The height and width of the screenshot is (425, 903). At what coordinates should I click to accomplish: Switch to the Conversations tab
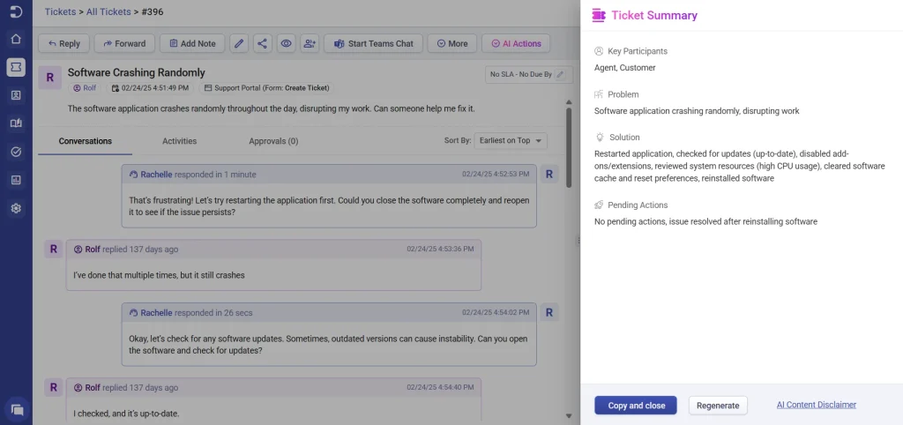(x=86, y=141)
